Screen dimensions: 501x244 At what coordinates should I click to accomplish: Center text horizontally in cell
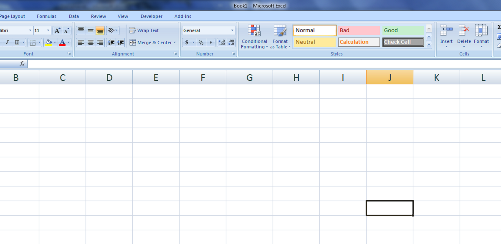pos(91,43)
